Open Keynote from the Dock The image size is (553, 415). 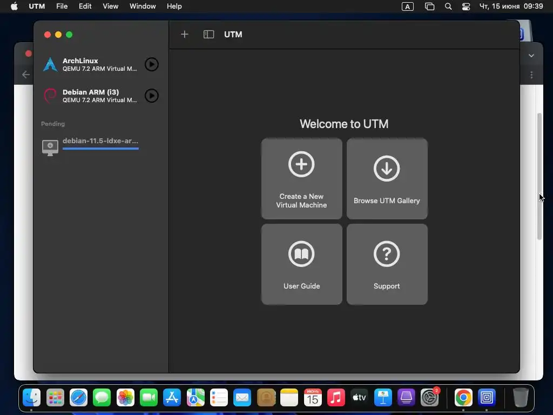[383, 398]
